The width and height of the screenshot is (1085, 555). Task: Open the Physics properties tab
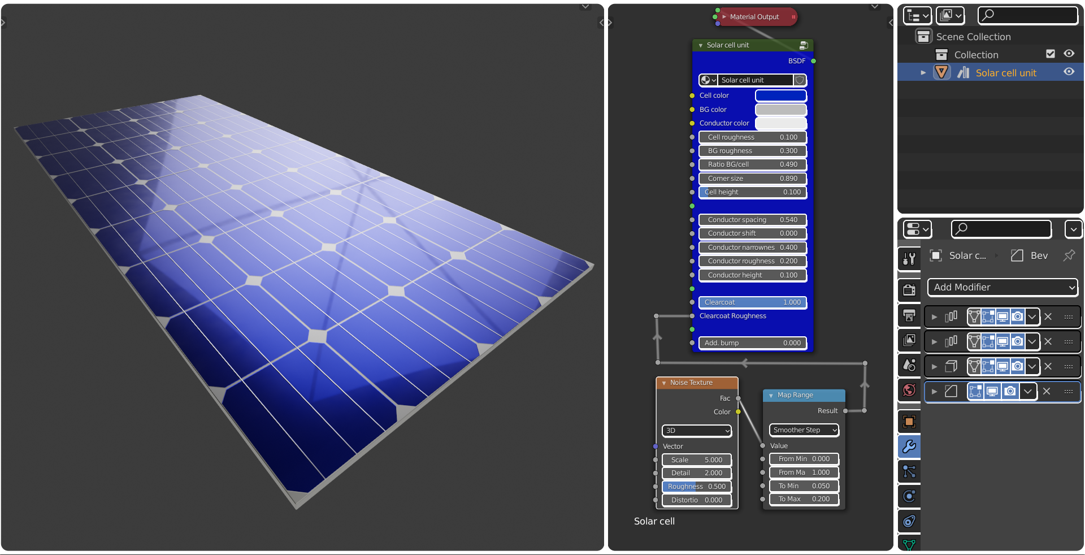[x=909, y=496]
